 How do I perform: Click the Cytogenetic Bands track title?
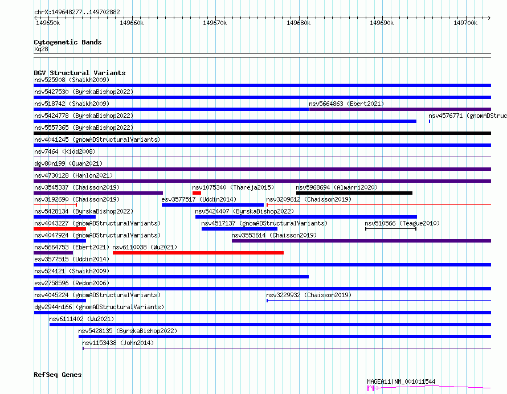point(68,42)
